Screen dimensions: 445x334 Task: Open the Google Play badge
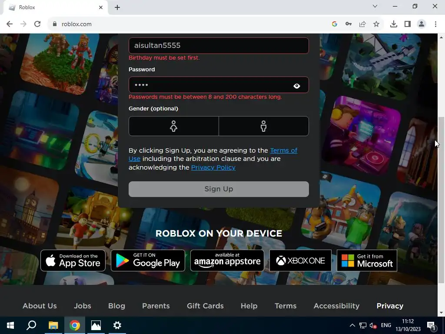tap(148, 261)
